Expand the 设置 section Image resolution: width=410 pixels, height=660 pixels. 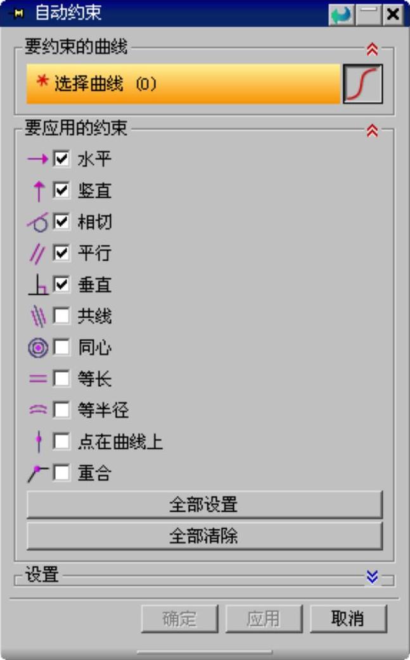click(372, 577)
